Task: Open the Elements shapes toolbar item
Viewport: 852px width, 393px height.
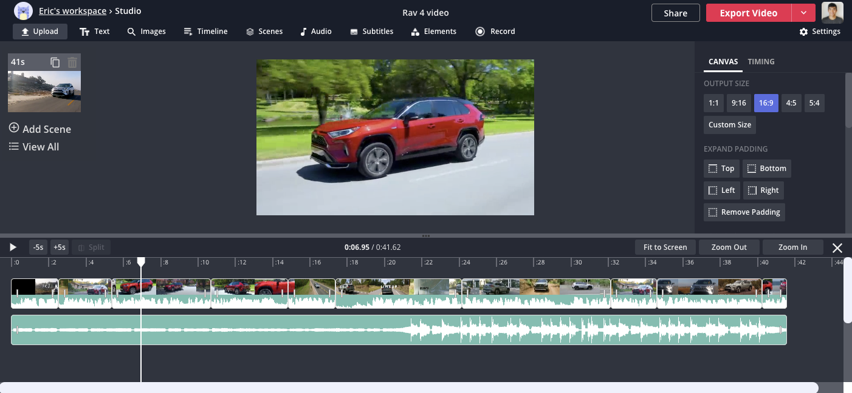Action: (433, 32)
